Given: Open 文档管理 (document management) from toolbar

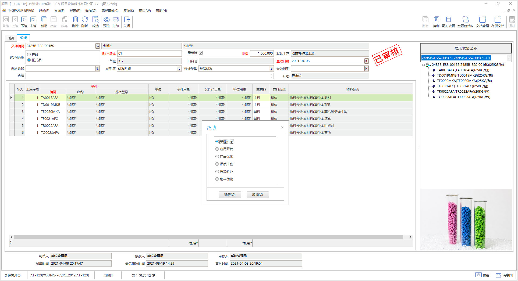Looking at the screenshot, I should (x=482, y=21).
